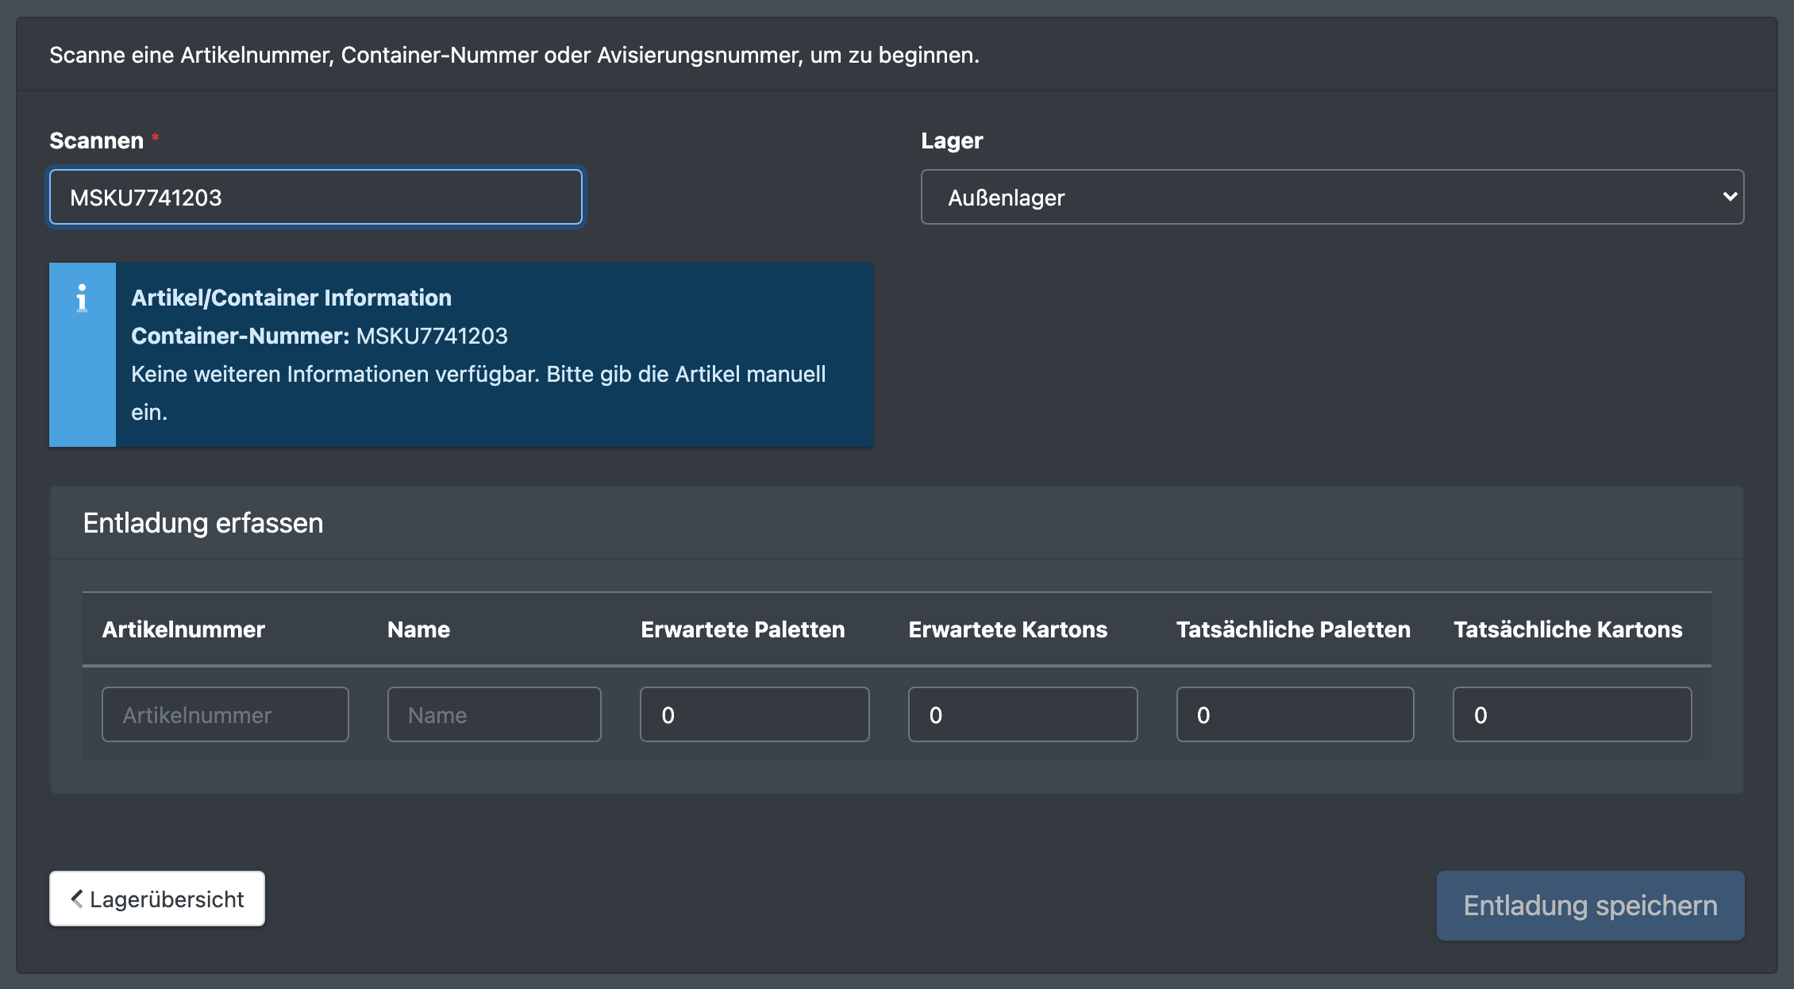Click the Name input field in the table row
Image resolution: width=1794 pixels, height=989 pixels.
point(494,714)
